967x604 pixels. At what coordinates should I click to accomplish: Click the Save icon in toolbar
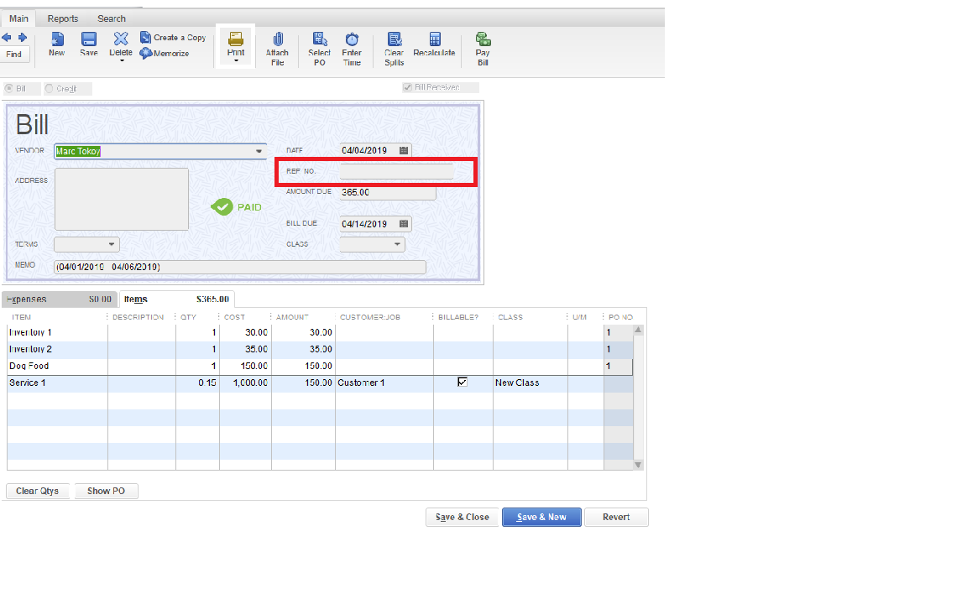click(x=88, y=39)
